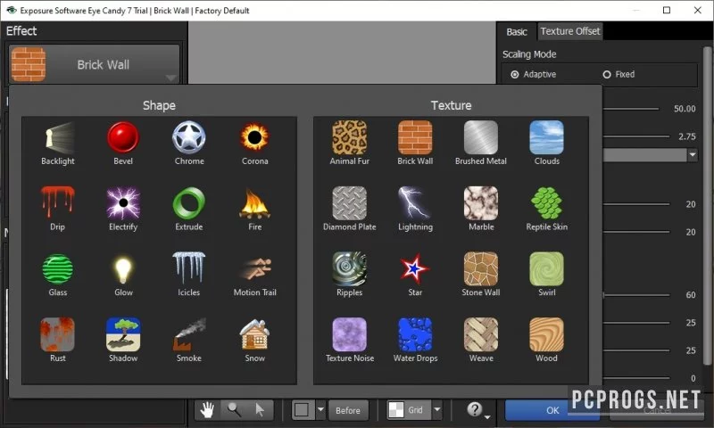Pick the Chrome star effect

point(189,138)
